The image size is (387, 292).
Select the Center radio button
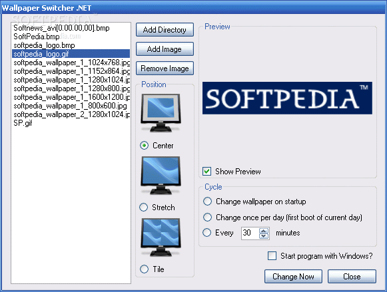click(144, 146)
